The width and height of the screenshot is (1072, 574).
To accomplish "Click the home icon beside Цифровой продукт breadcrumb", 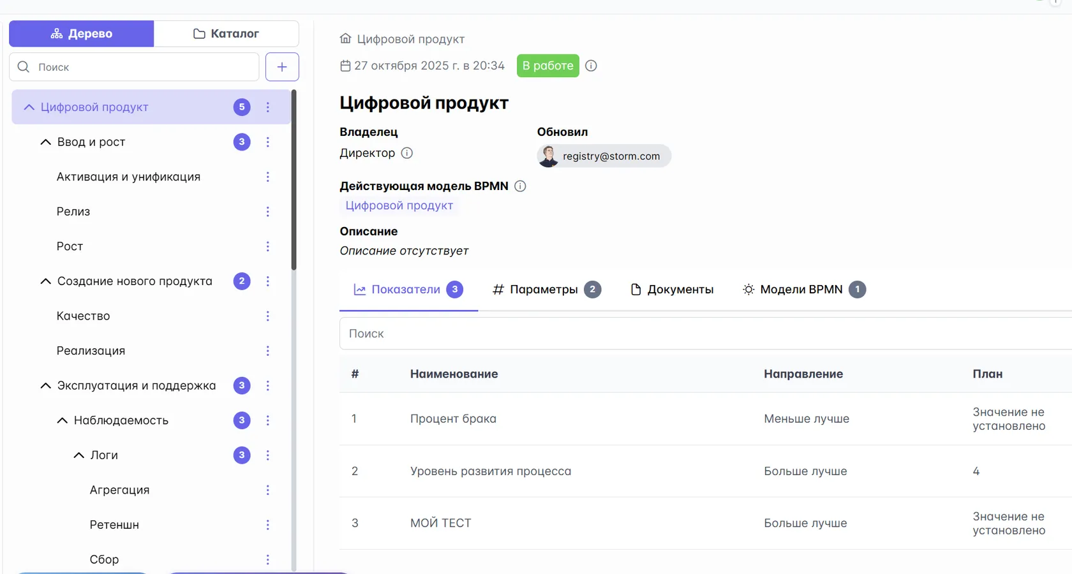I will [x=345, y=38].
